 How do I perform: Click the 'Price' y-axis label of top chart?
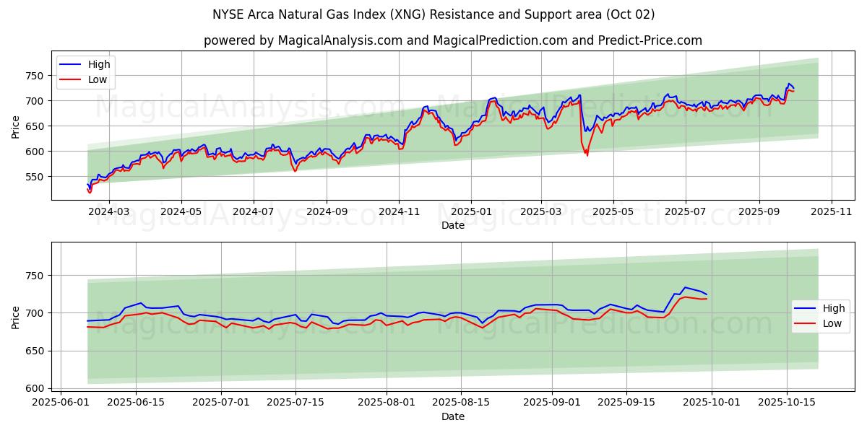point(16,126)
